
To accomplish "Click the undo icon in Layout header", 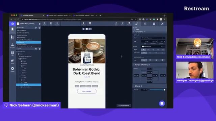I will pos(36,49).
